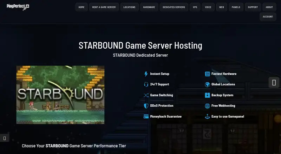The height and width of the screenshot is (154, 281).
Task: Click the STARBOUND Dedicated Server subtitle
Action: pos(140,55)
